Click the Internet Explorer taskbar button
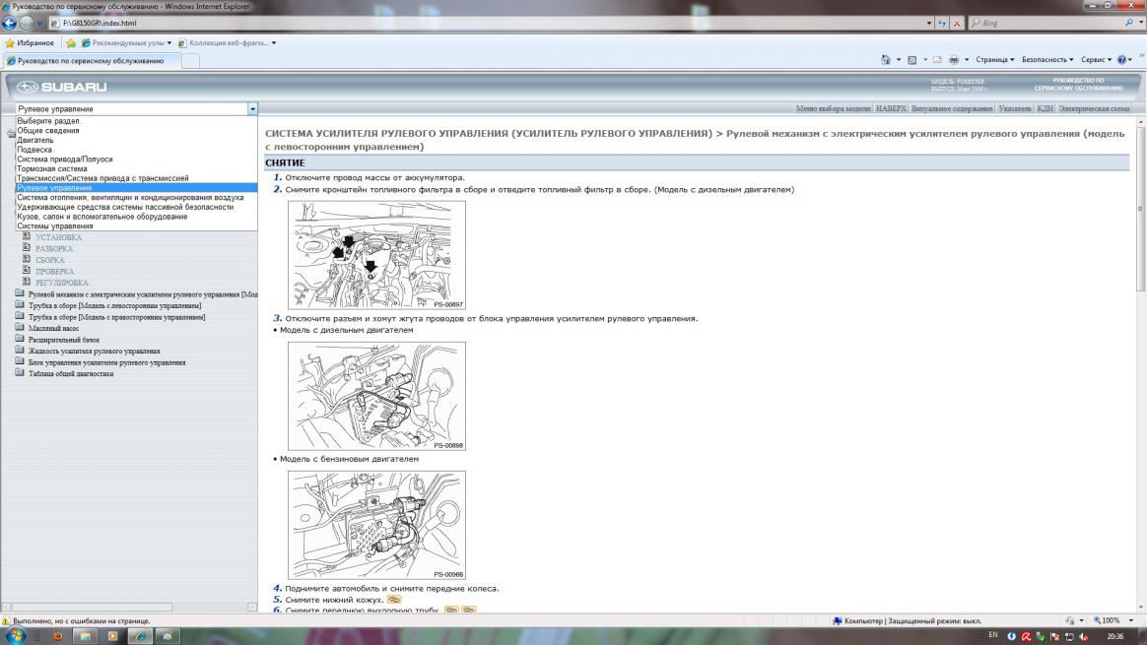This screenshot has width=1147, height=645. tap(140, 636)
